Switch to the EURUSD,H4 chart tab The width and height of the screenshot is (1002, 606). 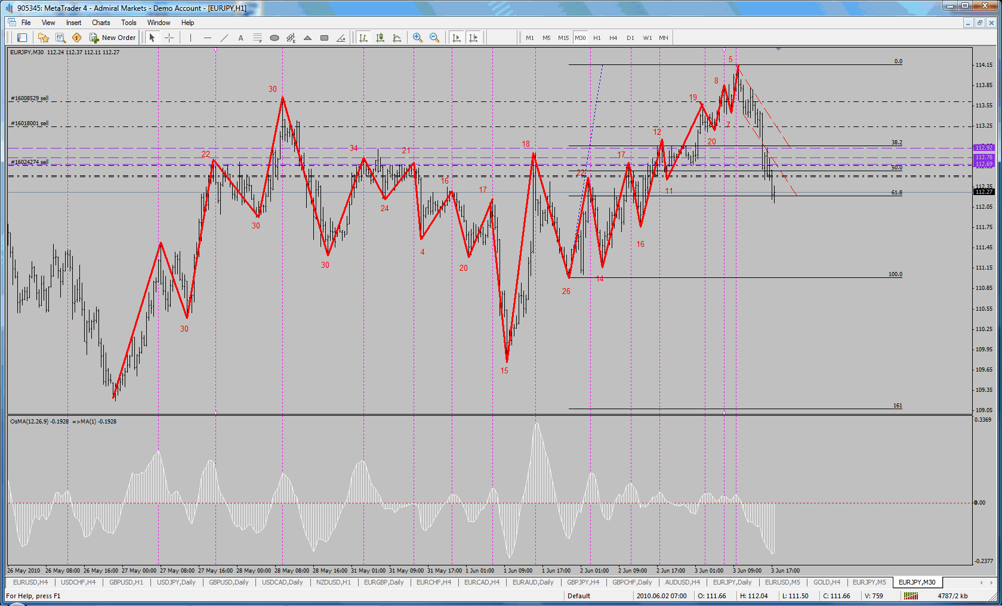(30, 582)
